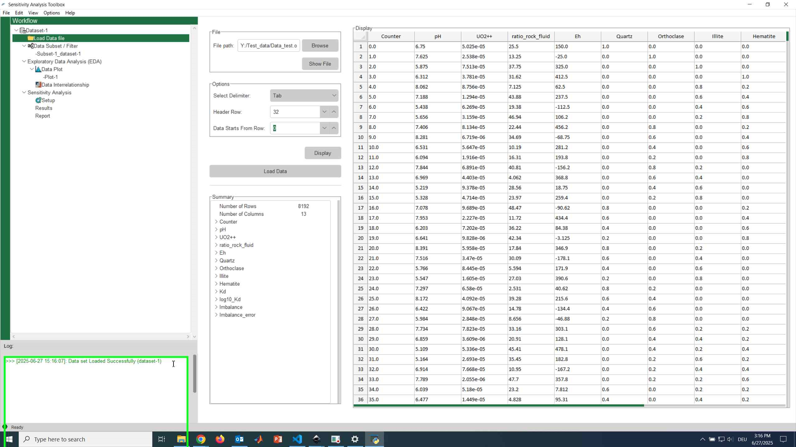Click the table corner select-all button
This screenshot has height=447, width=796.
361,36
